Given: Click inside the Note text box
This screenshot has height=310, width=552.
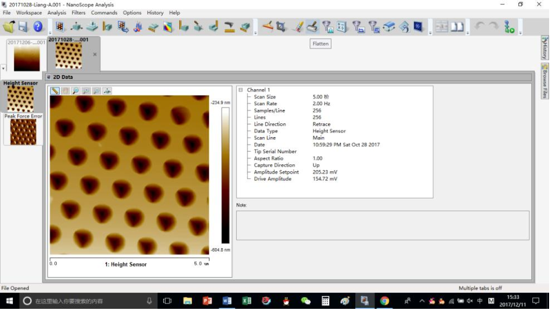Looking at the screenshot, I should 382,225.
